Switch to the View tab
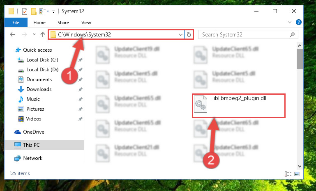 [x=86, y=23]
